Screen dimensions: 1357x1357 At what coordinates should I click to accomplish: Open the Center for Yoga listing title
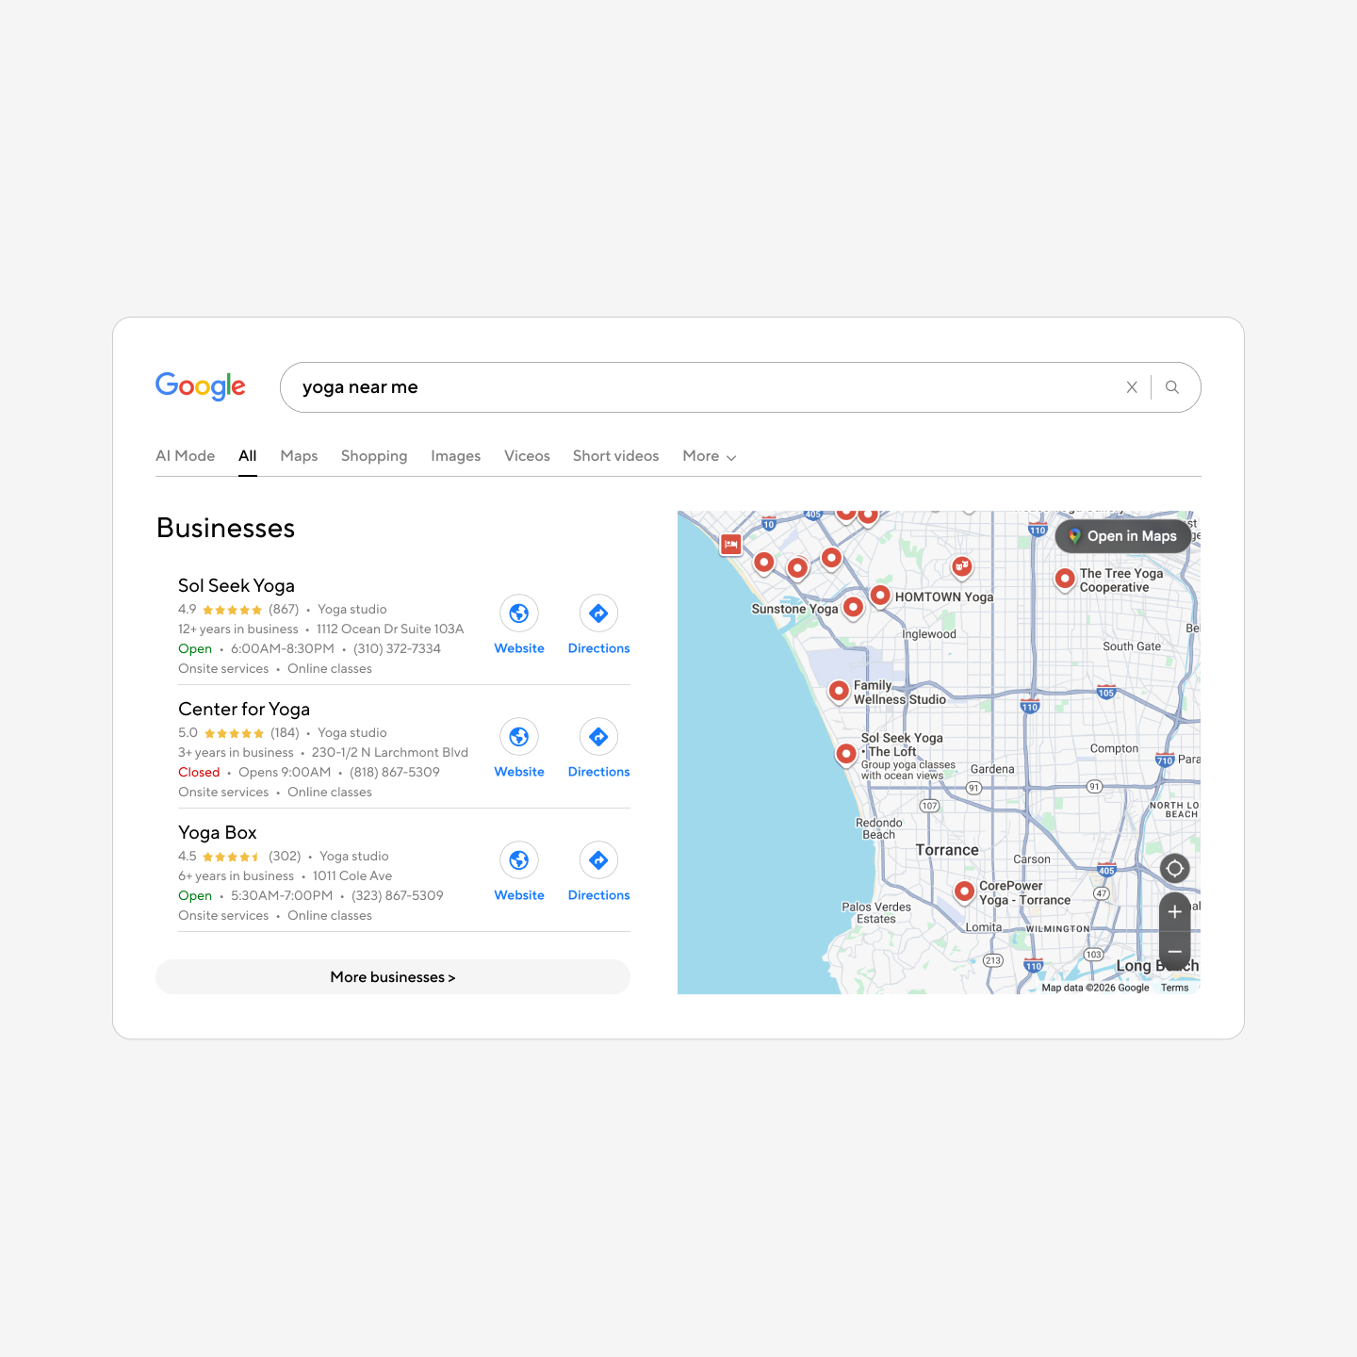coord(244,709)
